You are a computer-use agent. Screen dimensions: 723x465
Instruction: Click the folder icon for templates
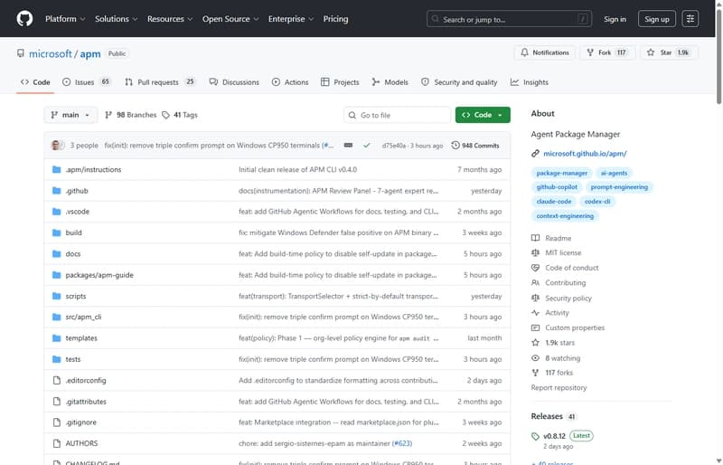(x=57, y=338)
